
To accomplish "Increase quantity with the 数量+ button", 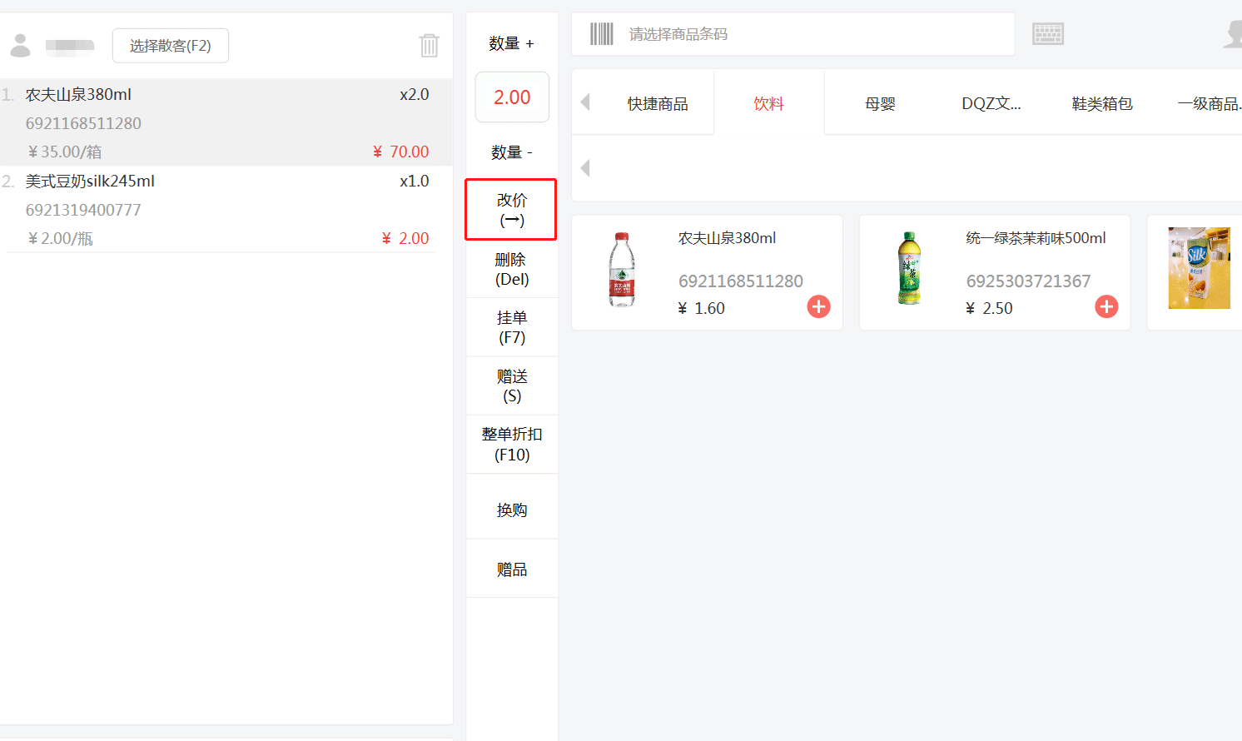I will [511, 41].
